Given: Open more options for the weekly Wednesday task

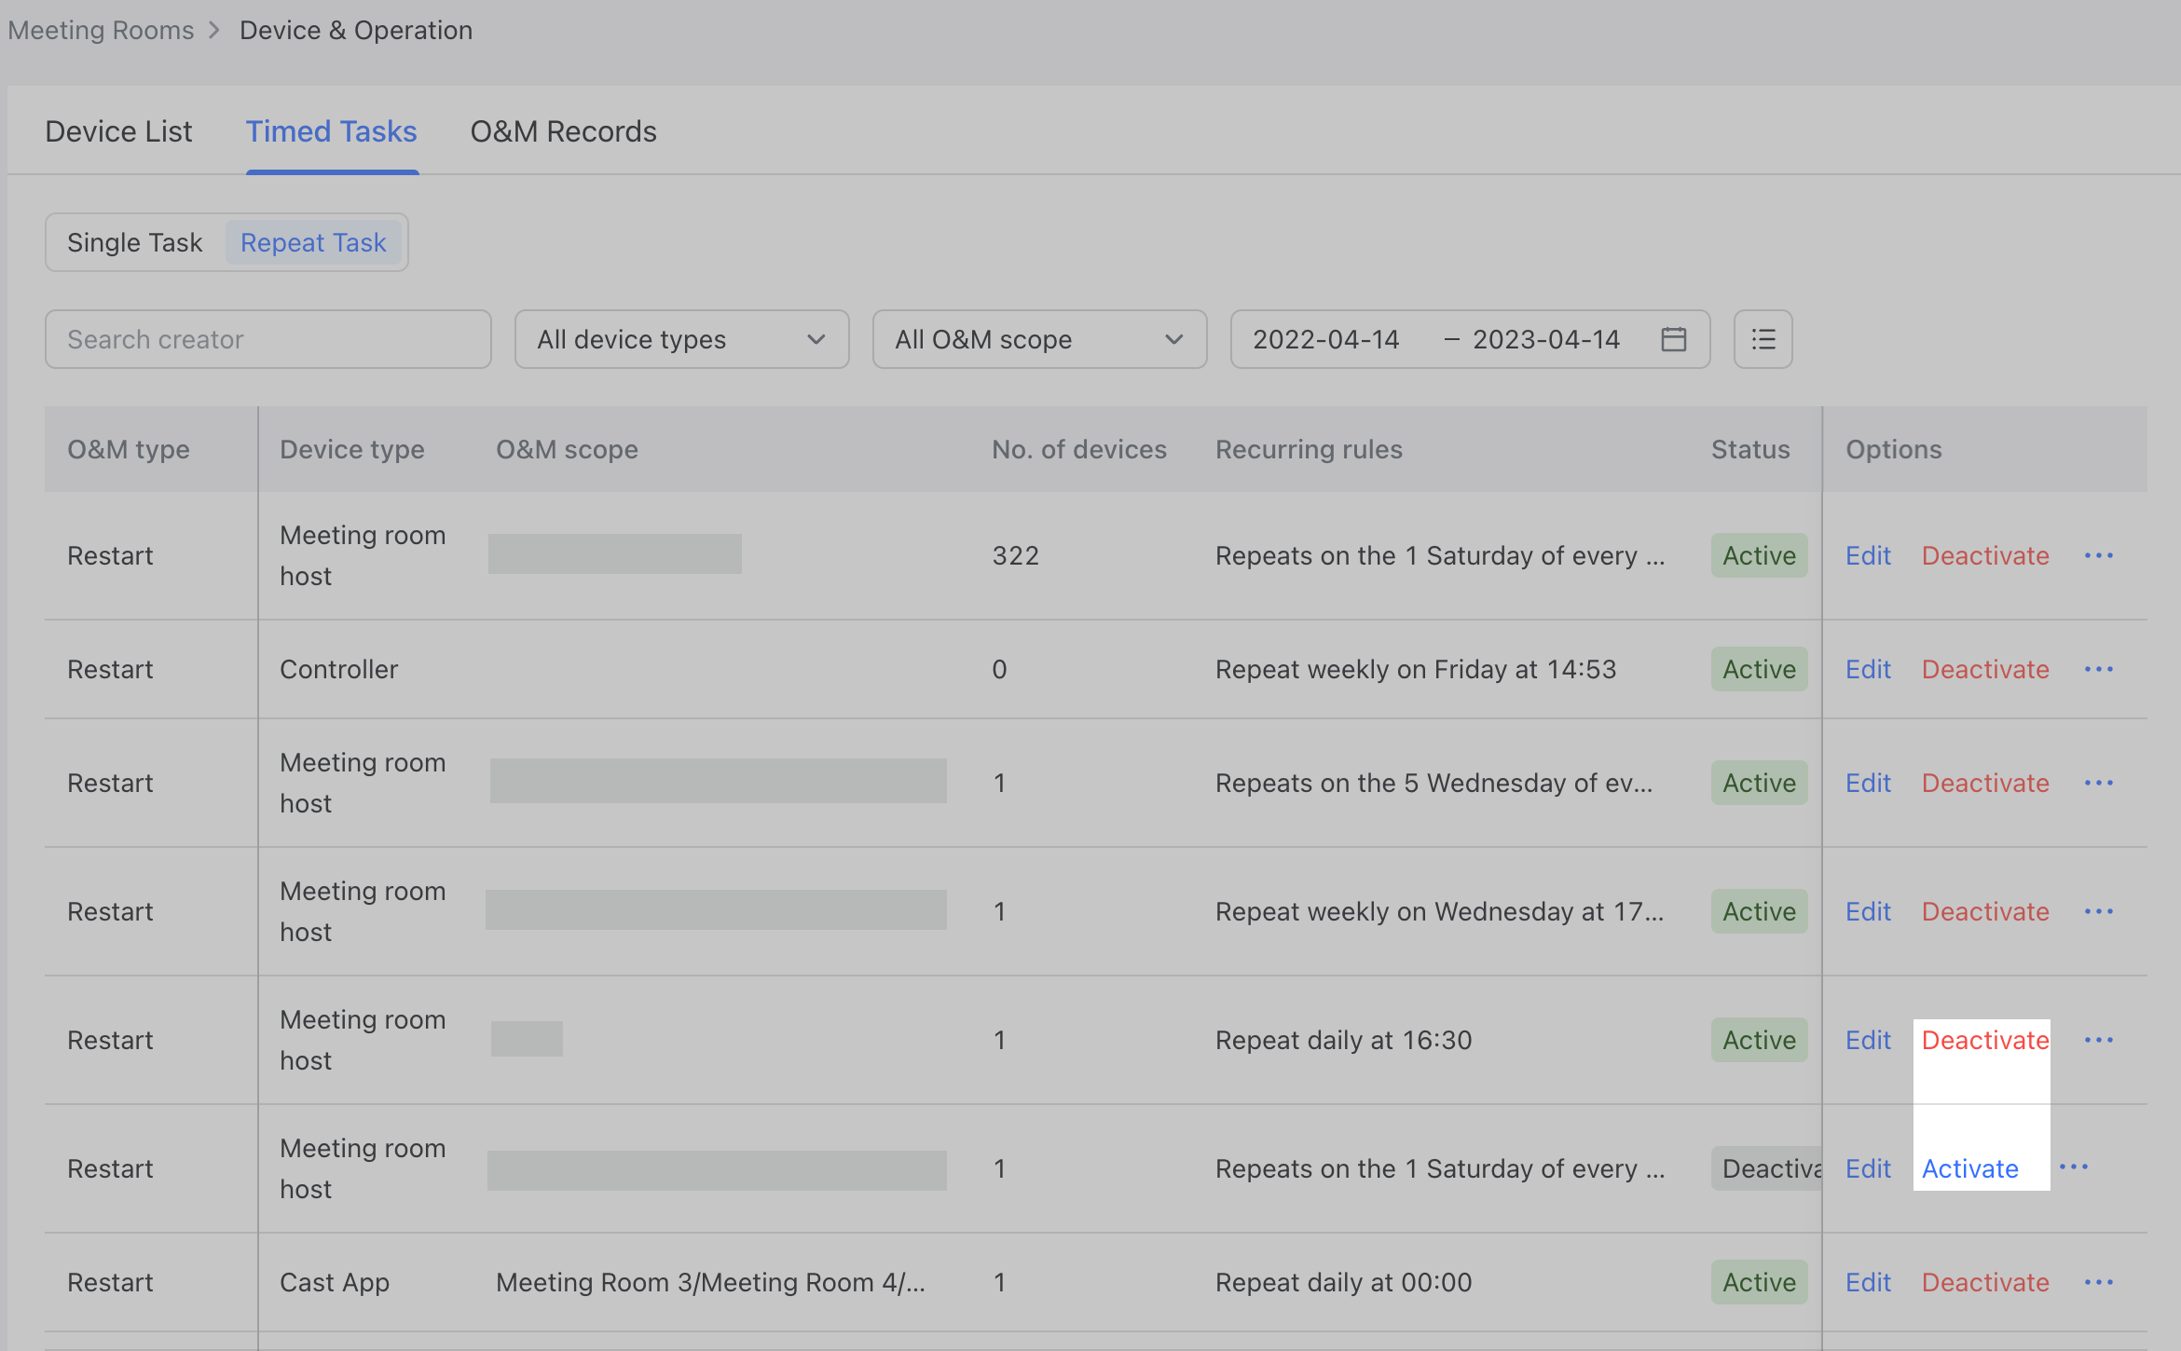Looking at the screenshot, I should (x=2098, y=911).
